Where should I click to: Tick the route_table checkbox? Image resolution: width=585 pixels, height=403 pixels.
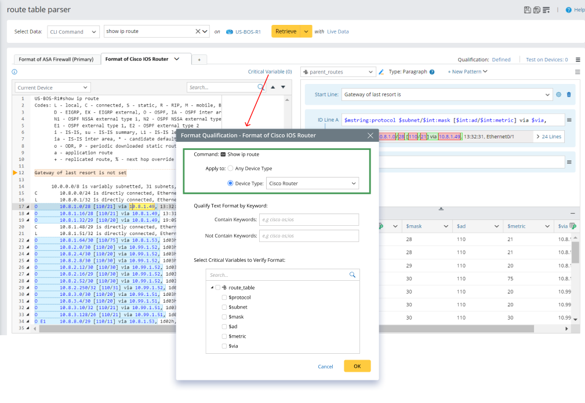click(217, 288)
